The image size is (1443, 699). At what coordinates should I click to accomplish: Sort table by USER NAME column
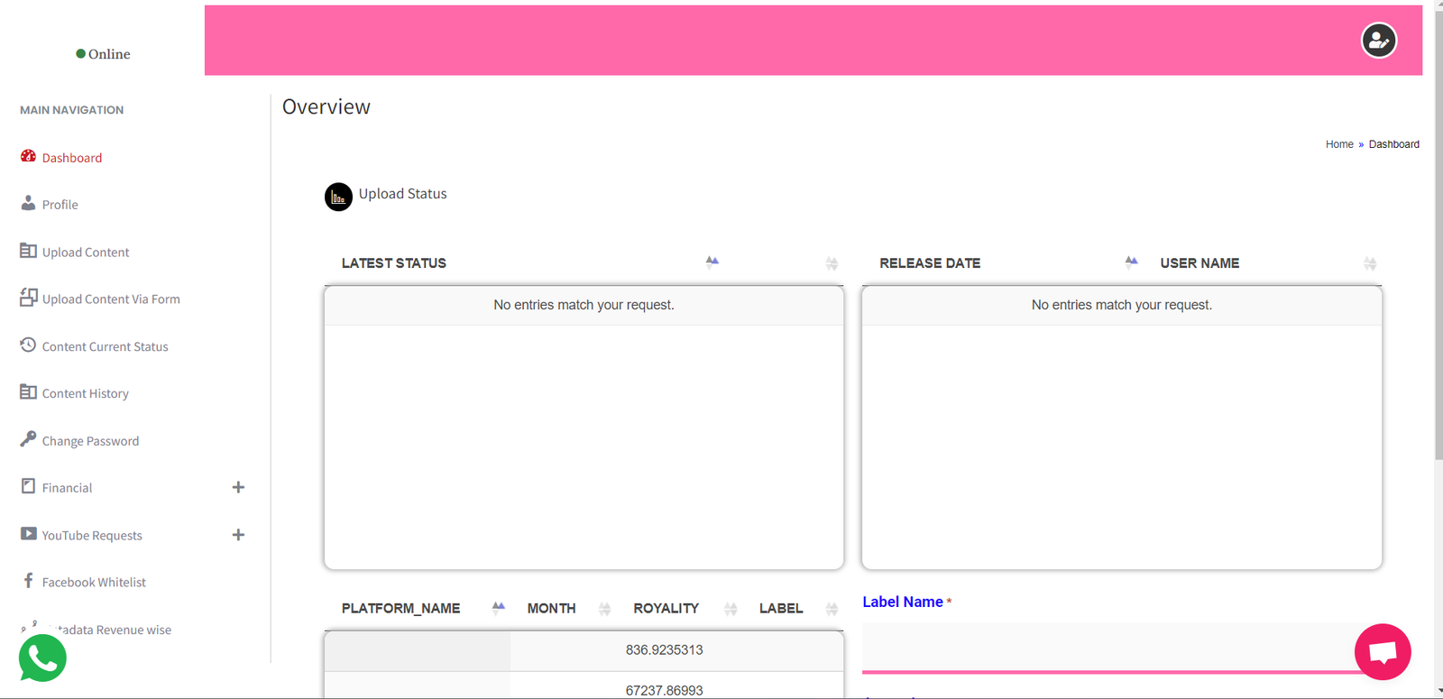tap(1199, 263)
